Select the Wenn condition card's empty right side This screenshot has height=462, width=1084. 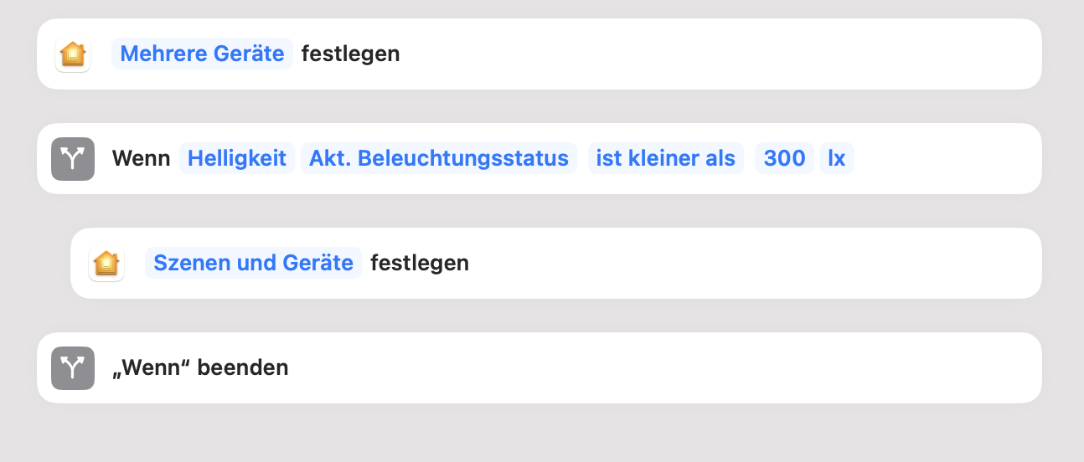point(947,159)
